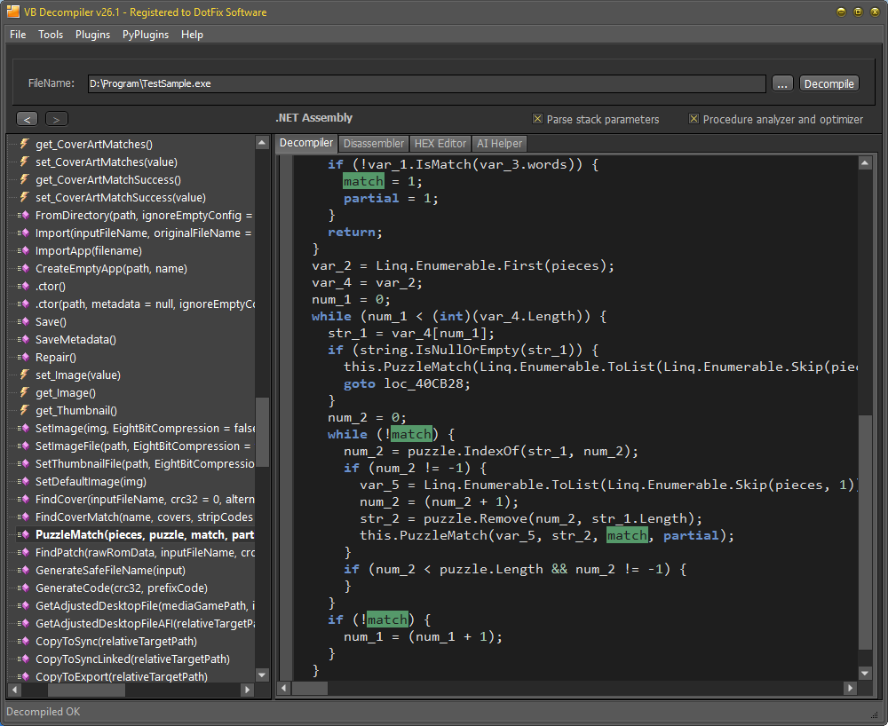Click the method icon beside GenerateSafeFileName(input)
Viewport: 888px width, 726px height.
(23, 570)
